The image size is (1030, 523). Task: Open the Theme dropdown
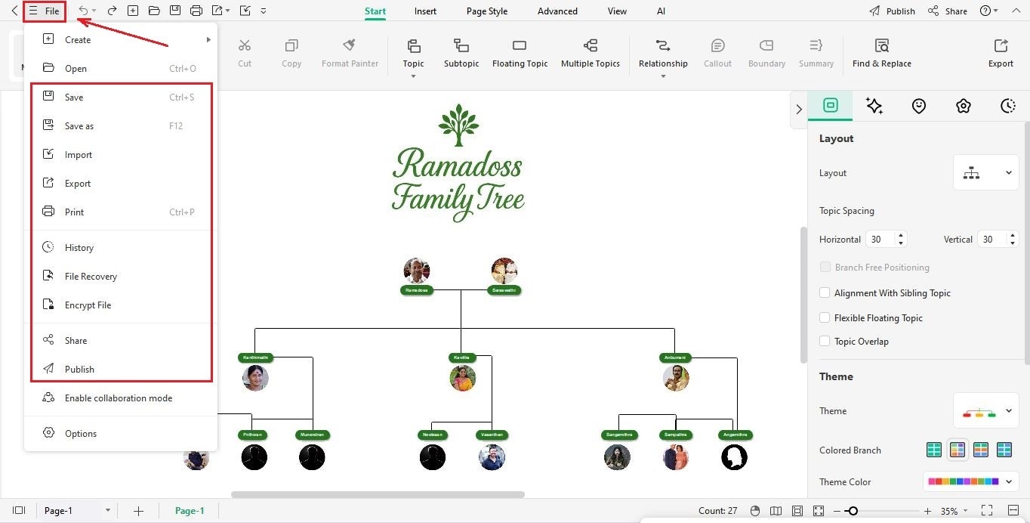click(x=986, y=411)
